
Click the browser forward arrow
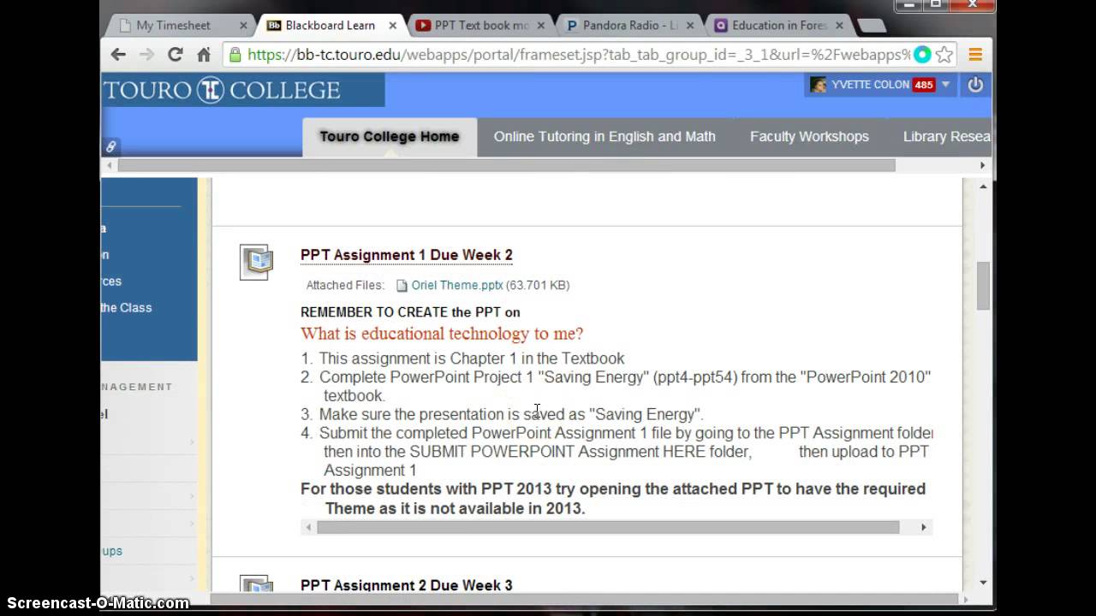click(x=146, y=55)
